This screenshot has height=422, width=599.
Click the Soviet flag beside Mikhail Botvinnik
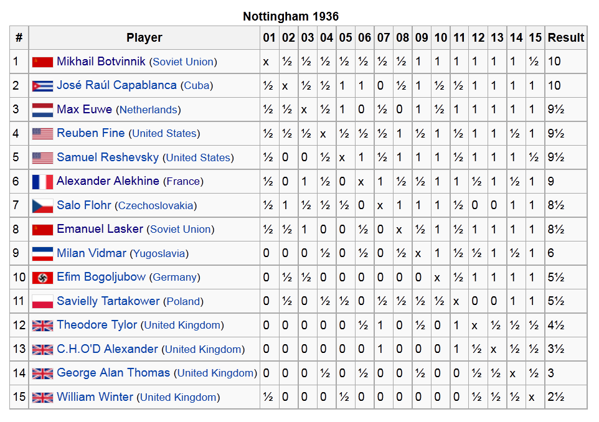coord(42,62)
